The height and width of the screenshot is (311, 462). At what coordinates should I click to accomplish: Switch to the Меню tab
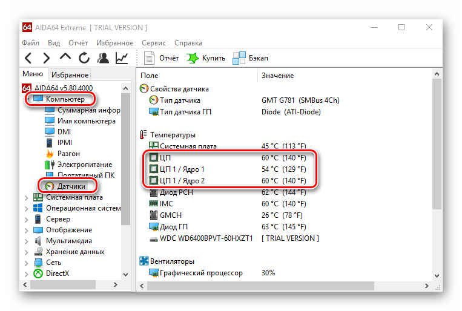point(33,74)
